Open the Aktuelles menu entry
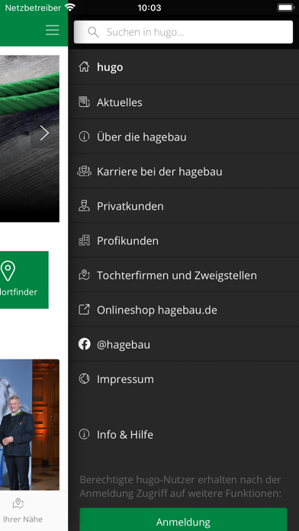Image resolution: width=299 pixels, height=531 pixels. (184, 102)
